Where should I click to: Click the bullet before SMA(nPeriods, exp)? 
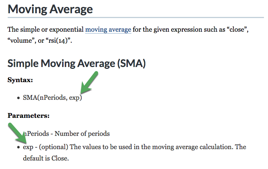click(18, 99)
